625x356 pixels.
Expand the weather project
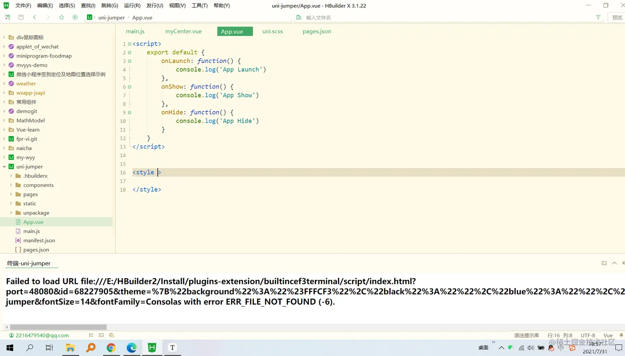point(4,84)
